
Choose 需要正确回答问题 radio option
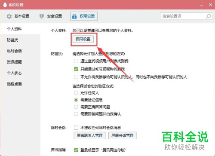(x=76, y=107)
